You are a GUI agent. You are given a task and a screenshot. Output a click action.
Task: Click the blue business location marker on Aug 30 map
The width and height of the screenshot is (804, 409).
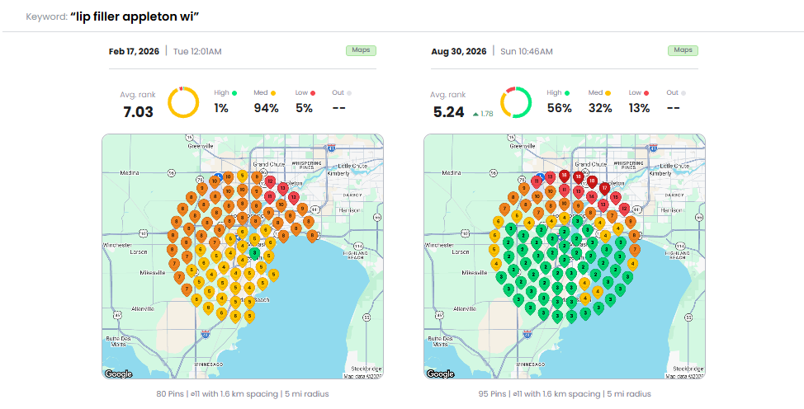coord(540,176)
